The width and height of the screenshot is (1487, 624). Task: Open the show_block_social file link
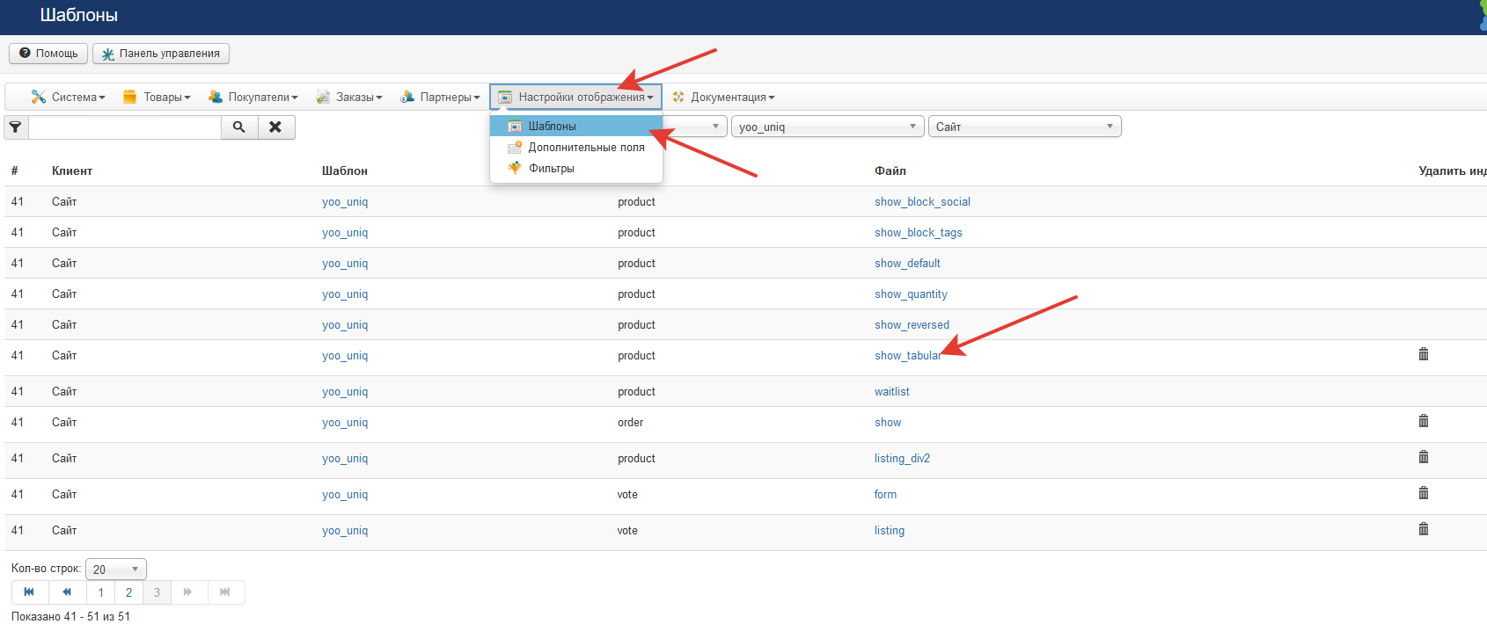(922, 202)
